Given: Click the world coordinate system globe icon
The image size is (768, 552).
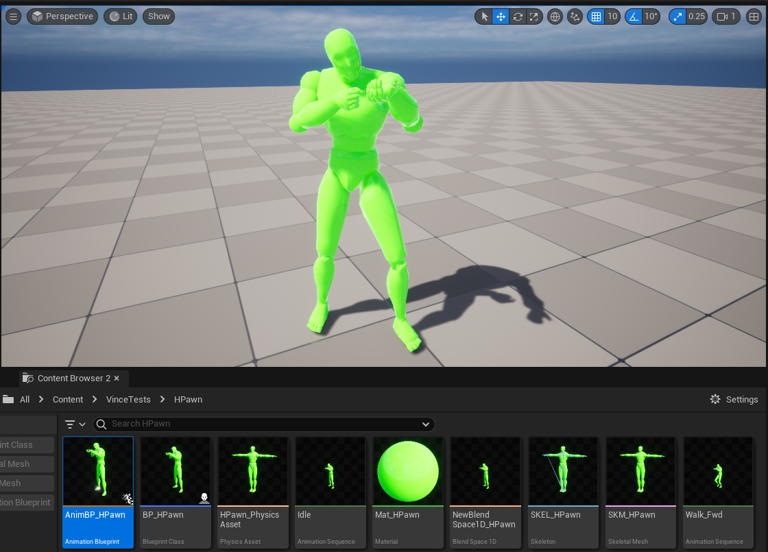Looking at the screenshot, I should pyautogui.click(x=555, y=16).
